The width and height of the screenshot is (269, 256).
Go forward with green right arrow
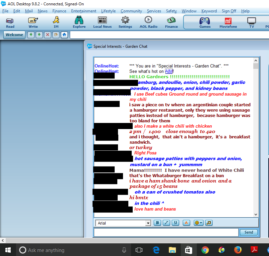coord(39,35)
